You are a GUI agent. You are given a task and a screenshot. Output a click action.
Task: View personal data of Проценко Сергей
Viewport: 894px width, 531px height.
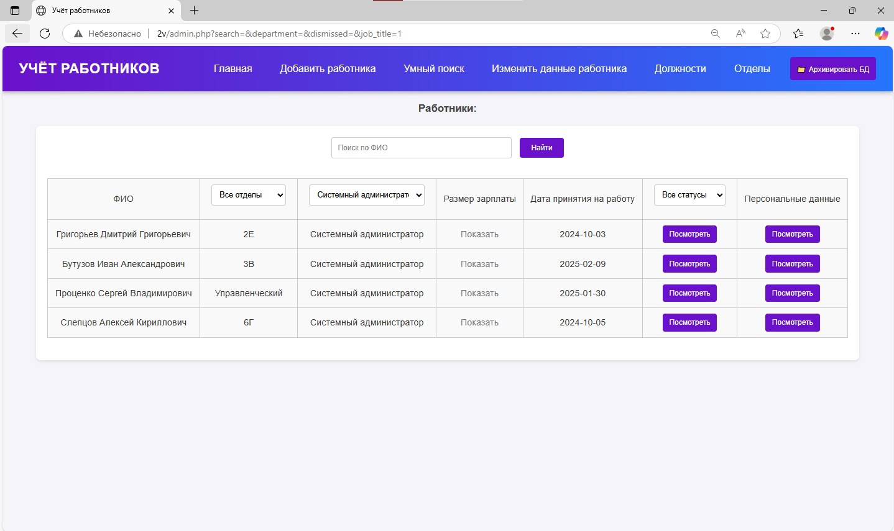(x=792, y=293)
